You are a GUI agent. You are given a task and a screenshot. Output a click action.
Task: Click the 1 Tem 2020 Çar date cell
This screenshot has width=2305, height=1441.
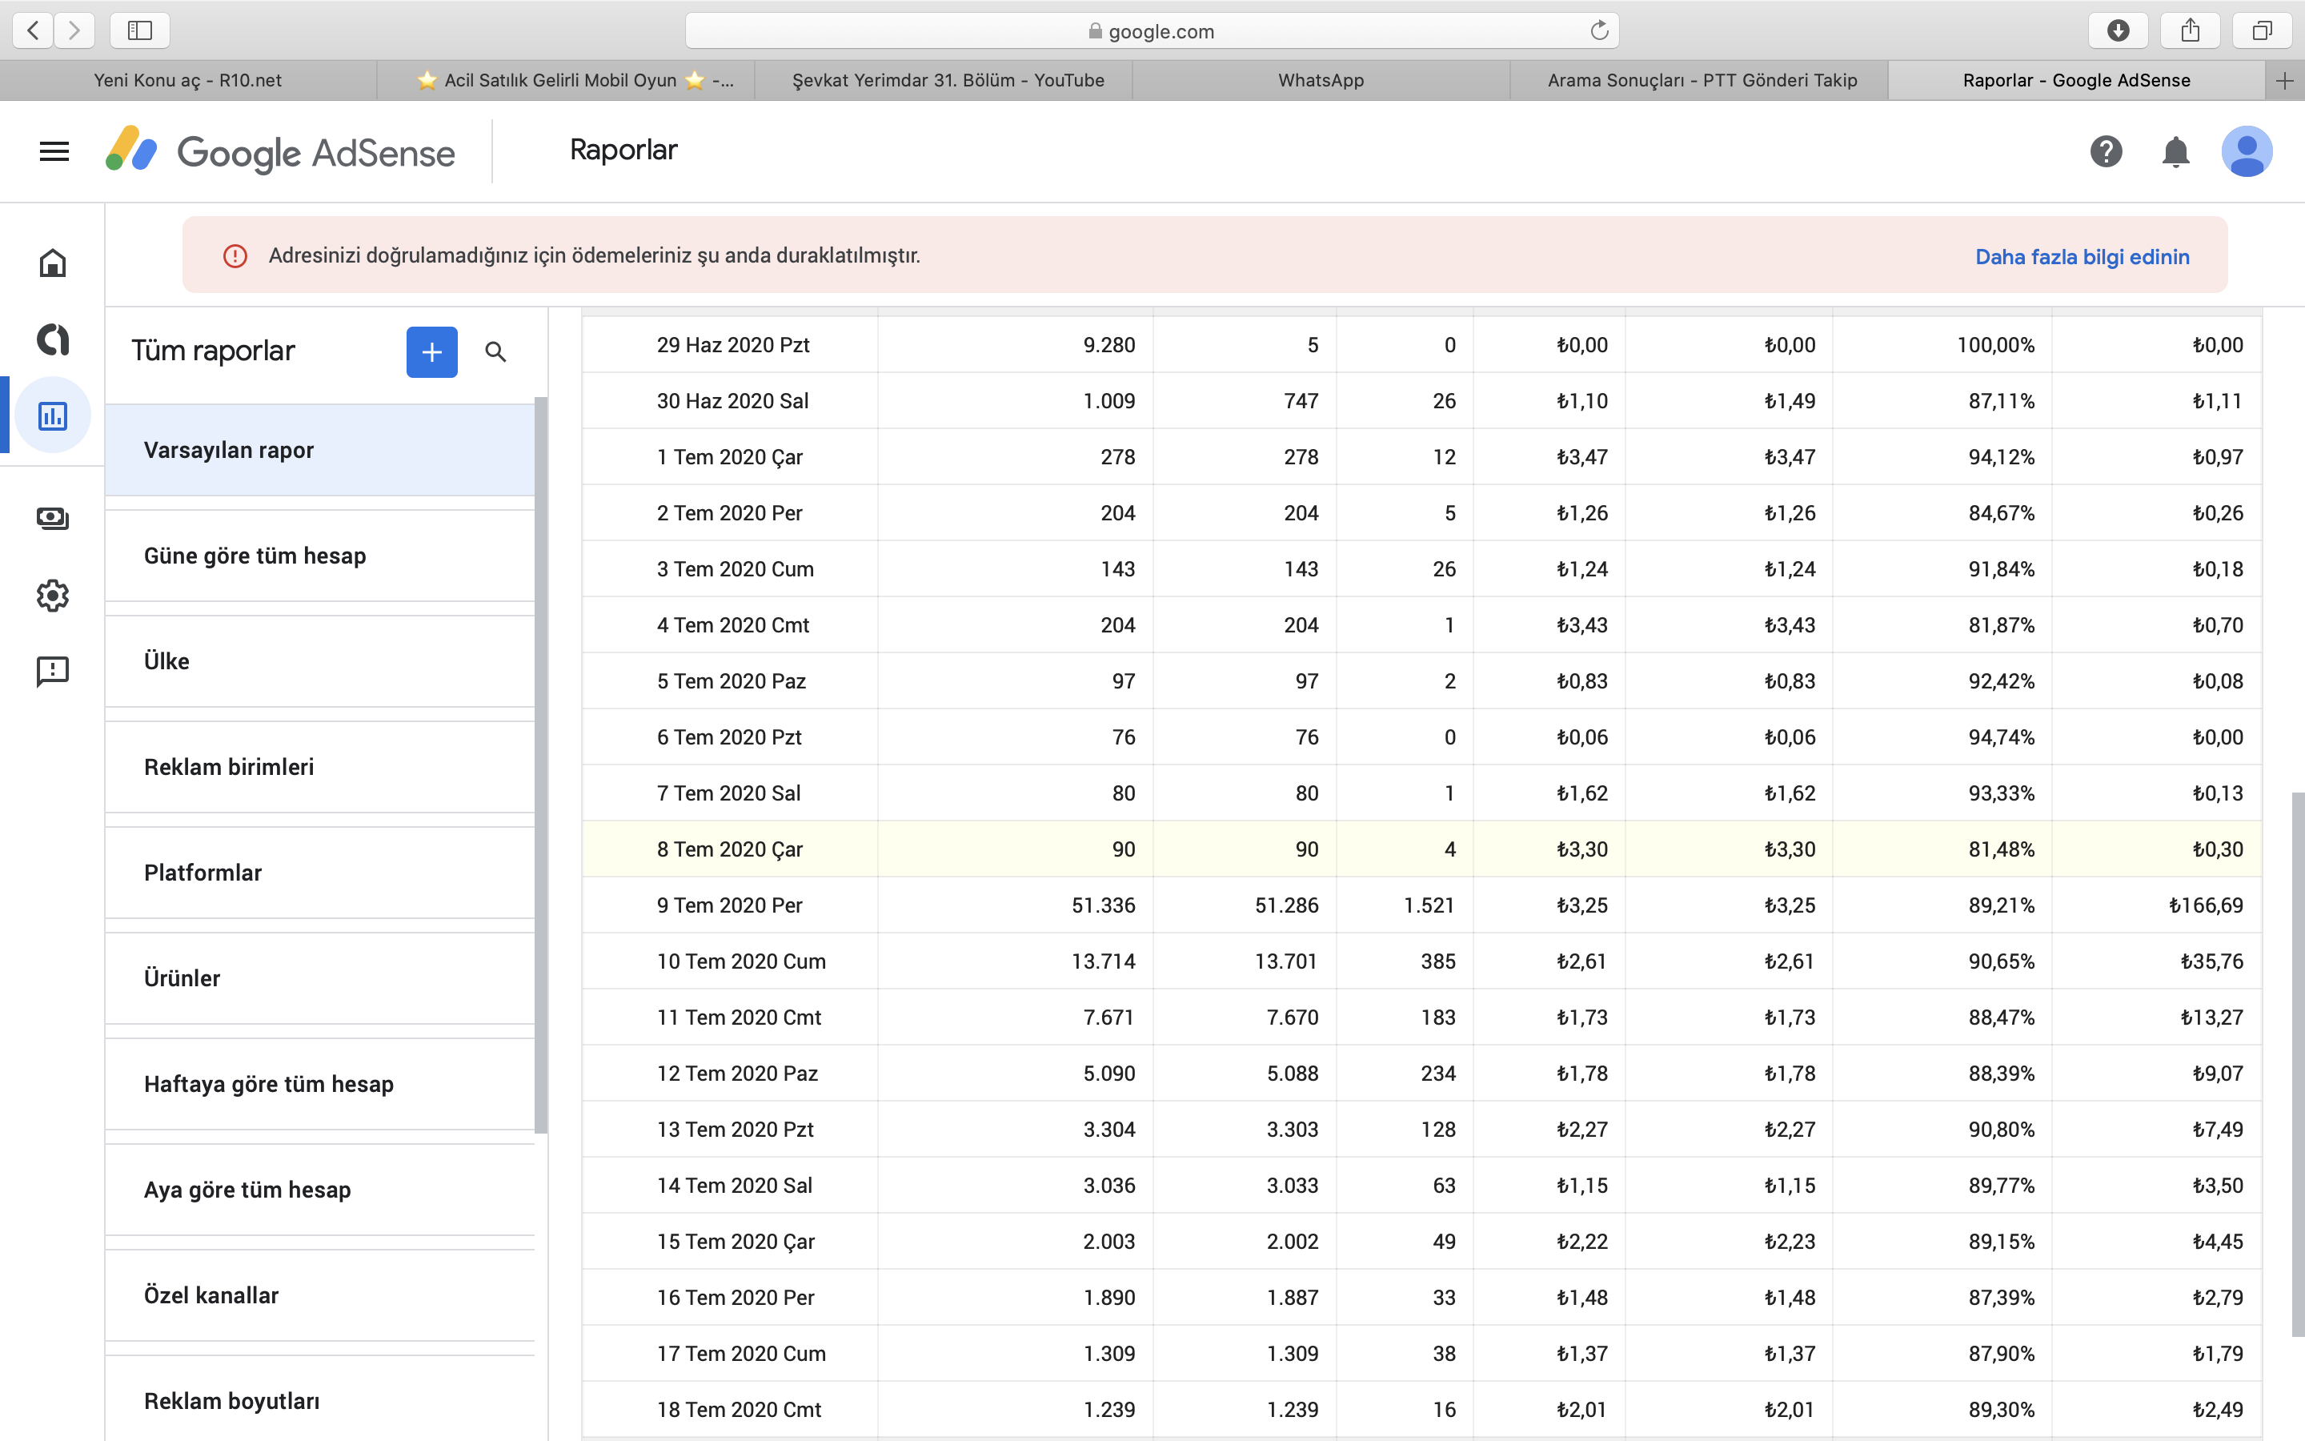pos(730,457)
